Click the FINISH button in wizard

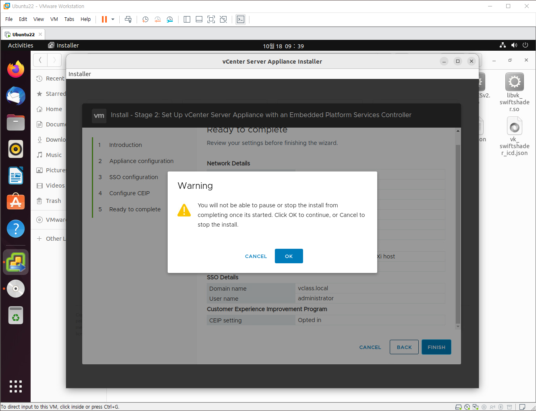tap(436, 347)
